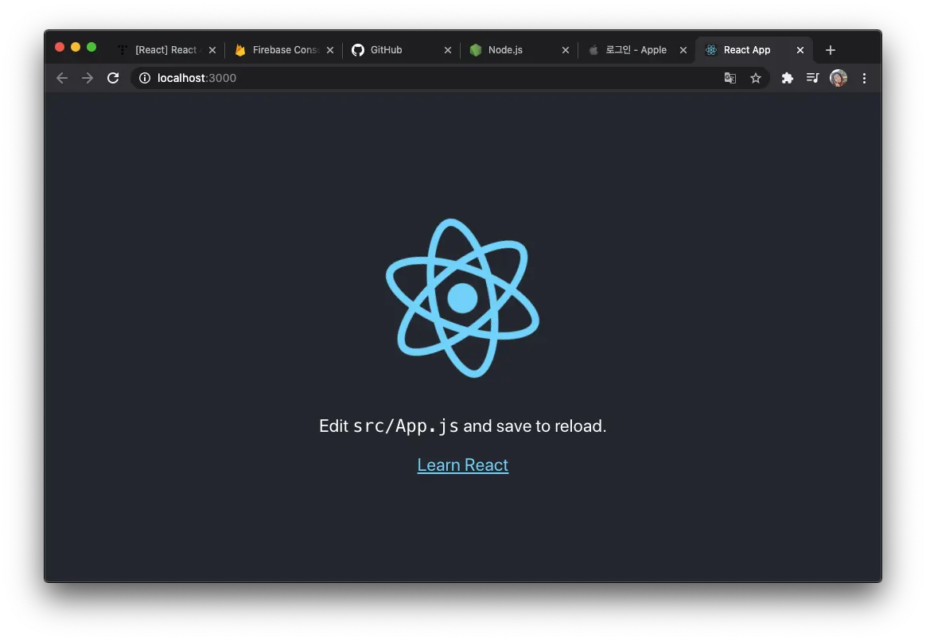Open the media control icon
This screenshot has height=641, width=926.
[x=812, y=78]
